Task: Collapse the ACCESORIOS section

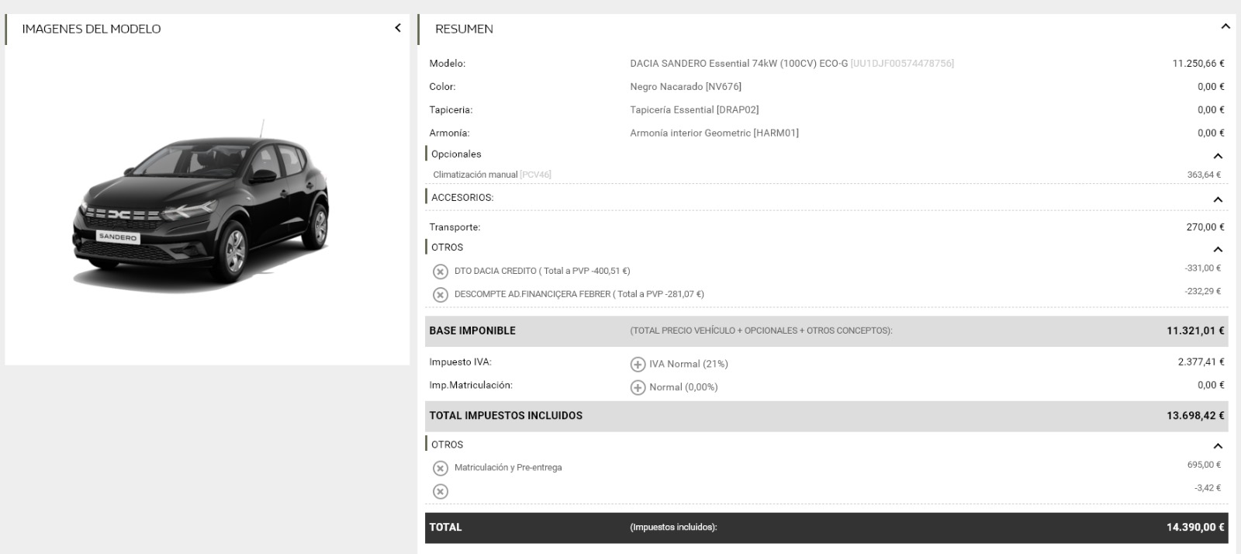Action: pyautogui.click(x=1218, y=199)
